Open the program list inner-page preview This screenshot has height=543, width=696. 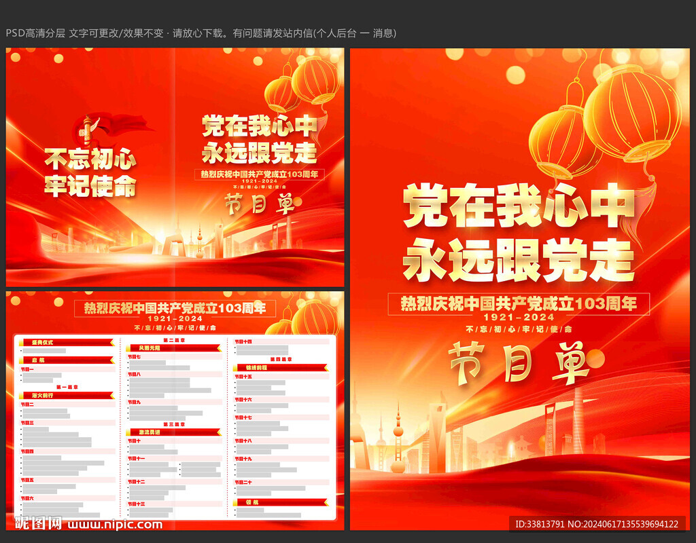coord(175,411)
